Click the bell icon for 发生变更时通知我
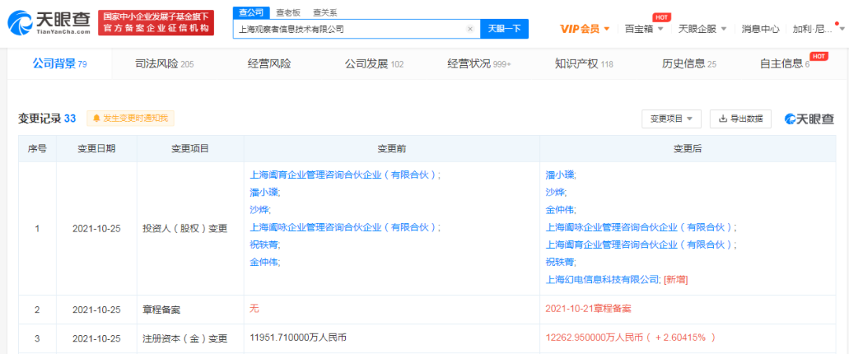Screen dimensions: 849x354 97,119
